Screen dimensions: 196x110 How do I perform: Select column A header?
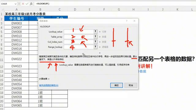tap(17, 9)
